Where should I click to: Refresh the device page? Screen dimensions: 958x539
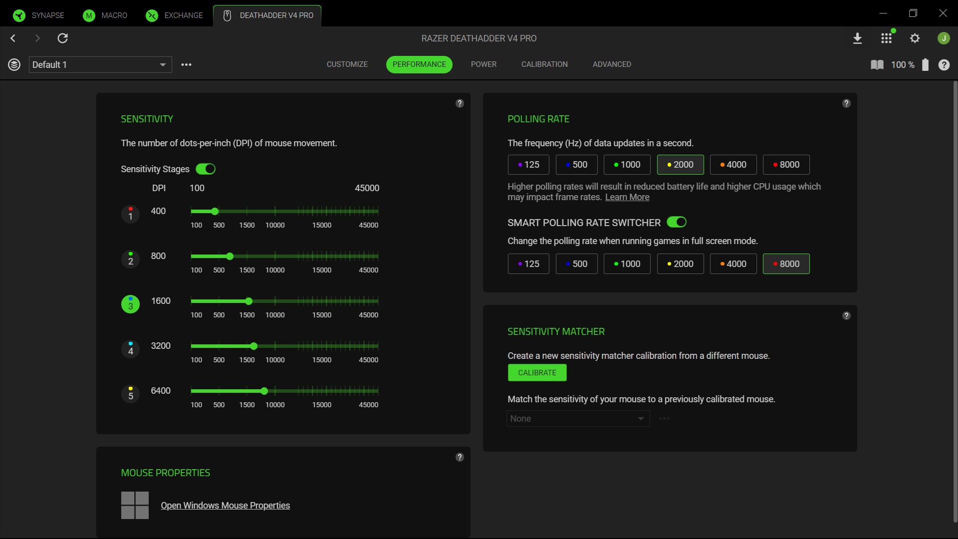(63, 38)
